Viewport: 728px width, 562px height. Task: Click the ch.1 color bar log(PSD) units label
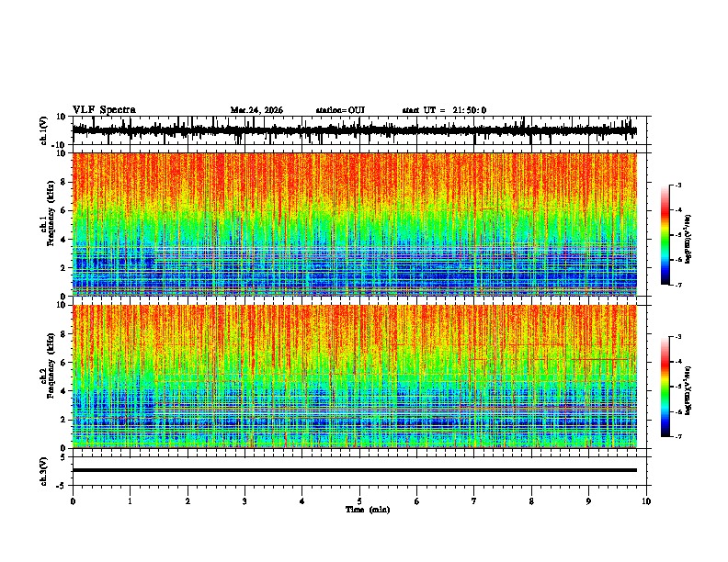(688, 239)
